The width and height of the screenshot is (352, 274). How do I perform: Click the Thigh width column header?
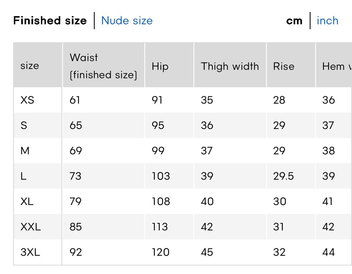(x=230, y=66)
